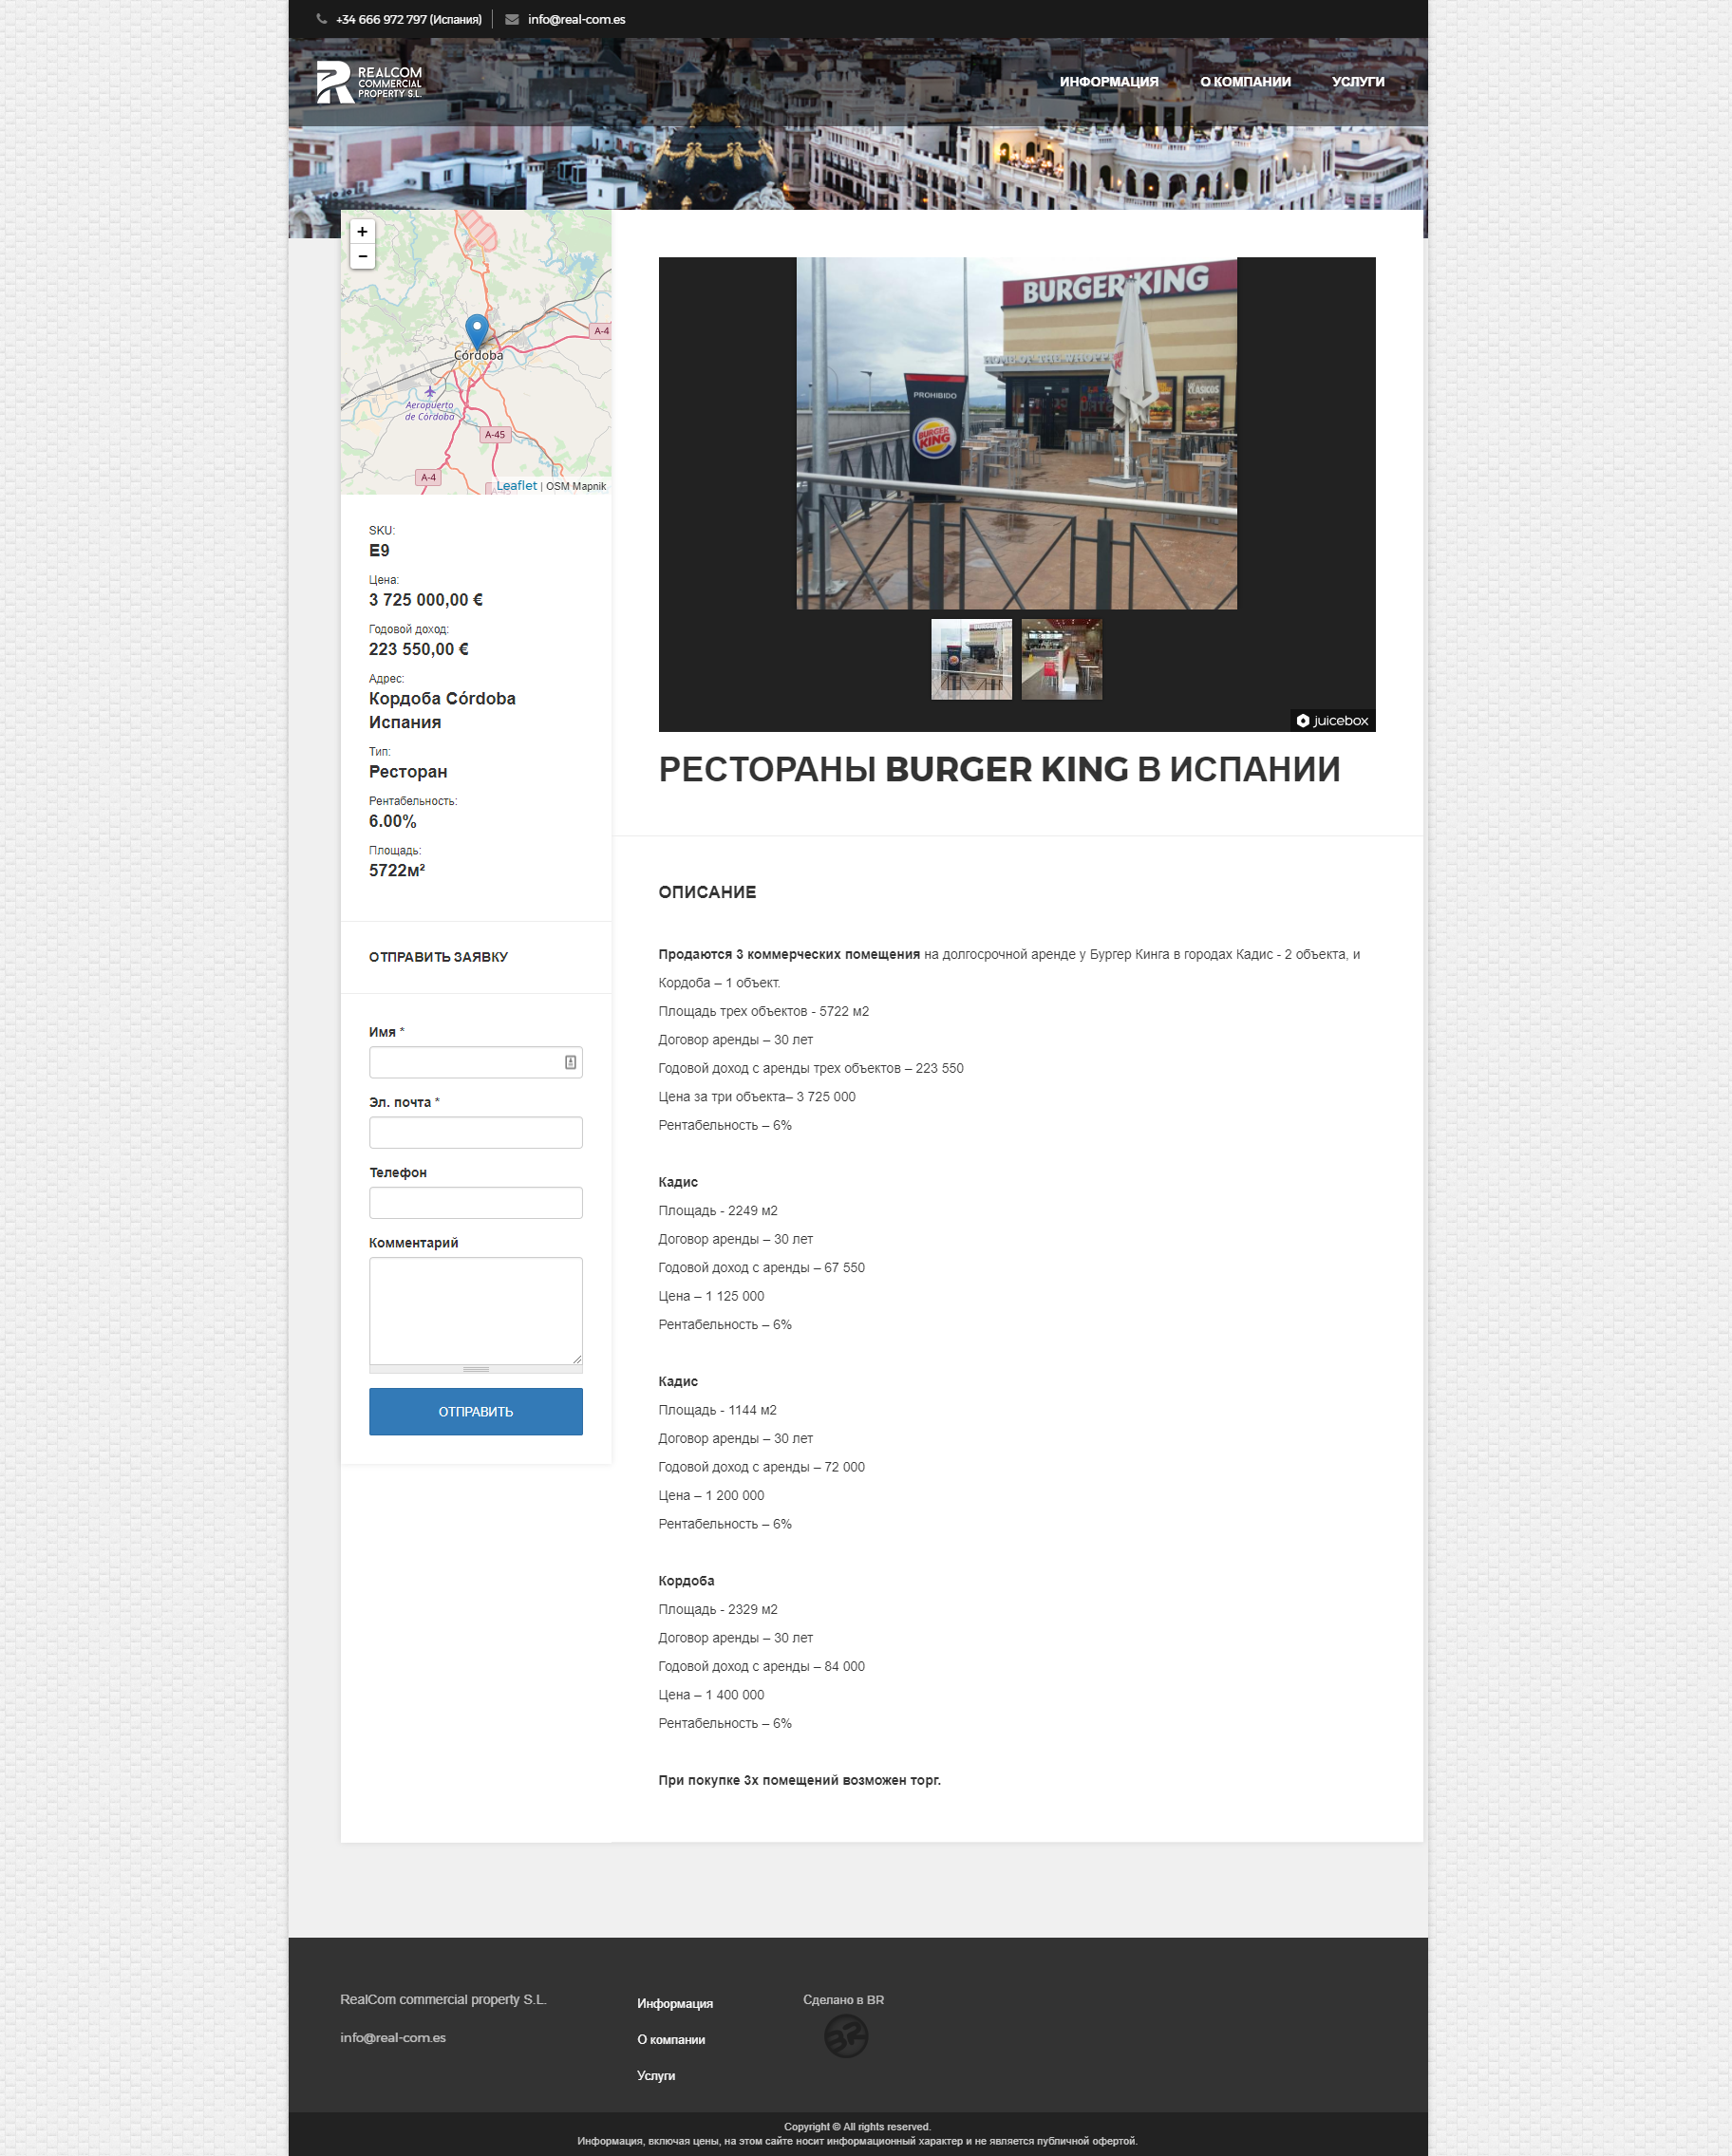Image resolution: width=1732 pixels, height=2156 pixels.
Task: Open the УСЛУГИ menu item
Action: (1357, 82)
